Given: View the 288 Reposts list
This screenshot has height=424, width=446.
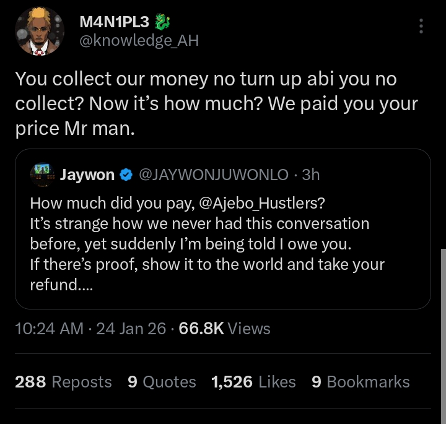Looking at the screenshot, I should (63, 382).
